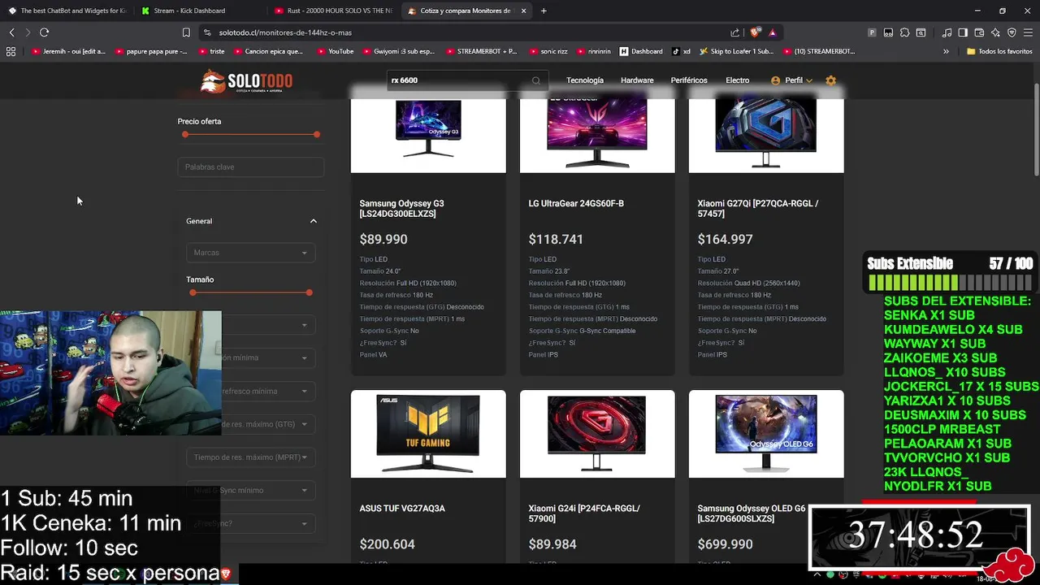This screenshot has height=585, width=1040.
Task: Close the Cotiza y compara Monitores tab
Action: pos(523,11)
